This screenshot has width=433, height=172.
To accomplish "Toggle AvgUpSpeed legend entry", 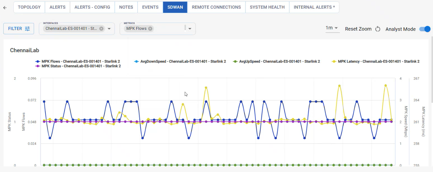I will [x=279, y=61].
